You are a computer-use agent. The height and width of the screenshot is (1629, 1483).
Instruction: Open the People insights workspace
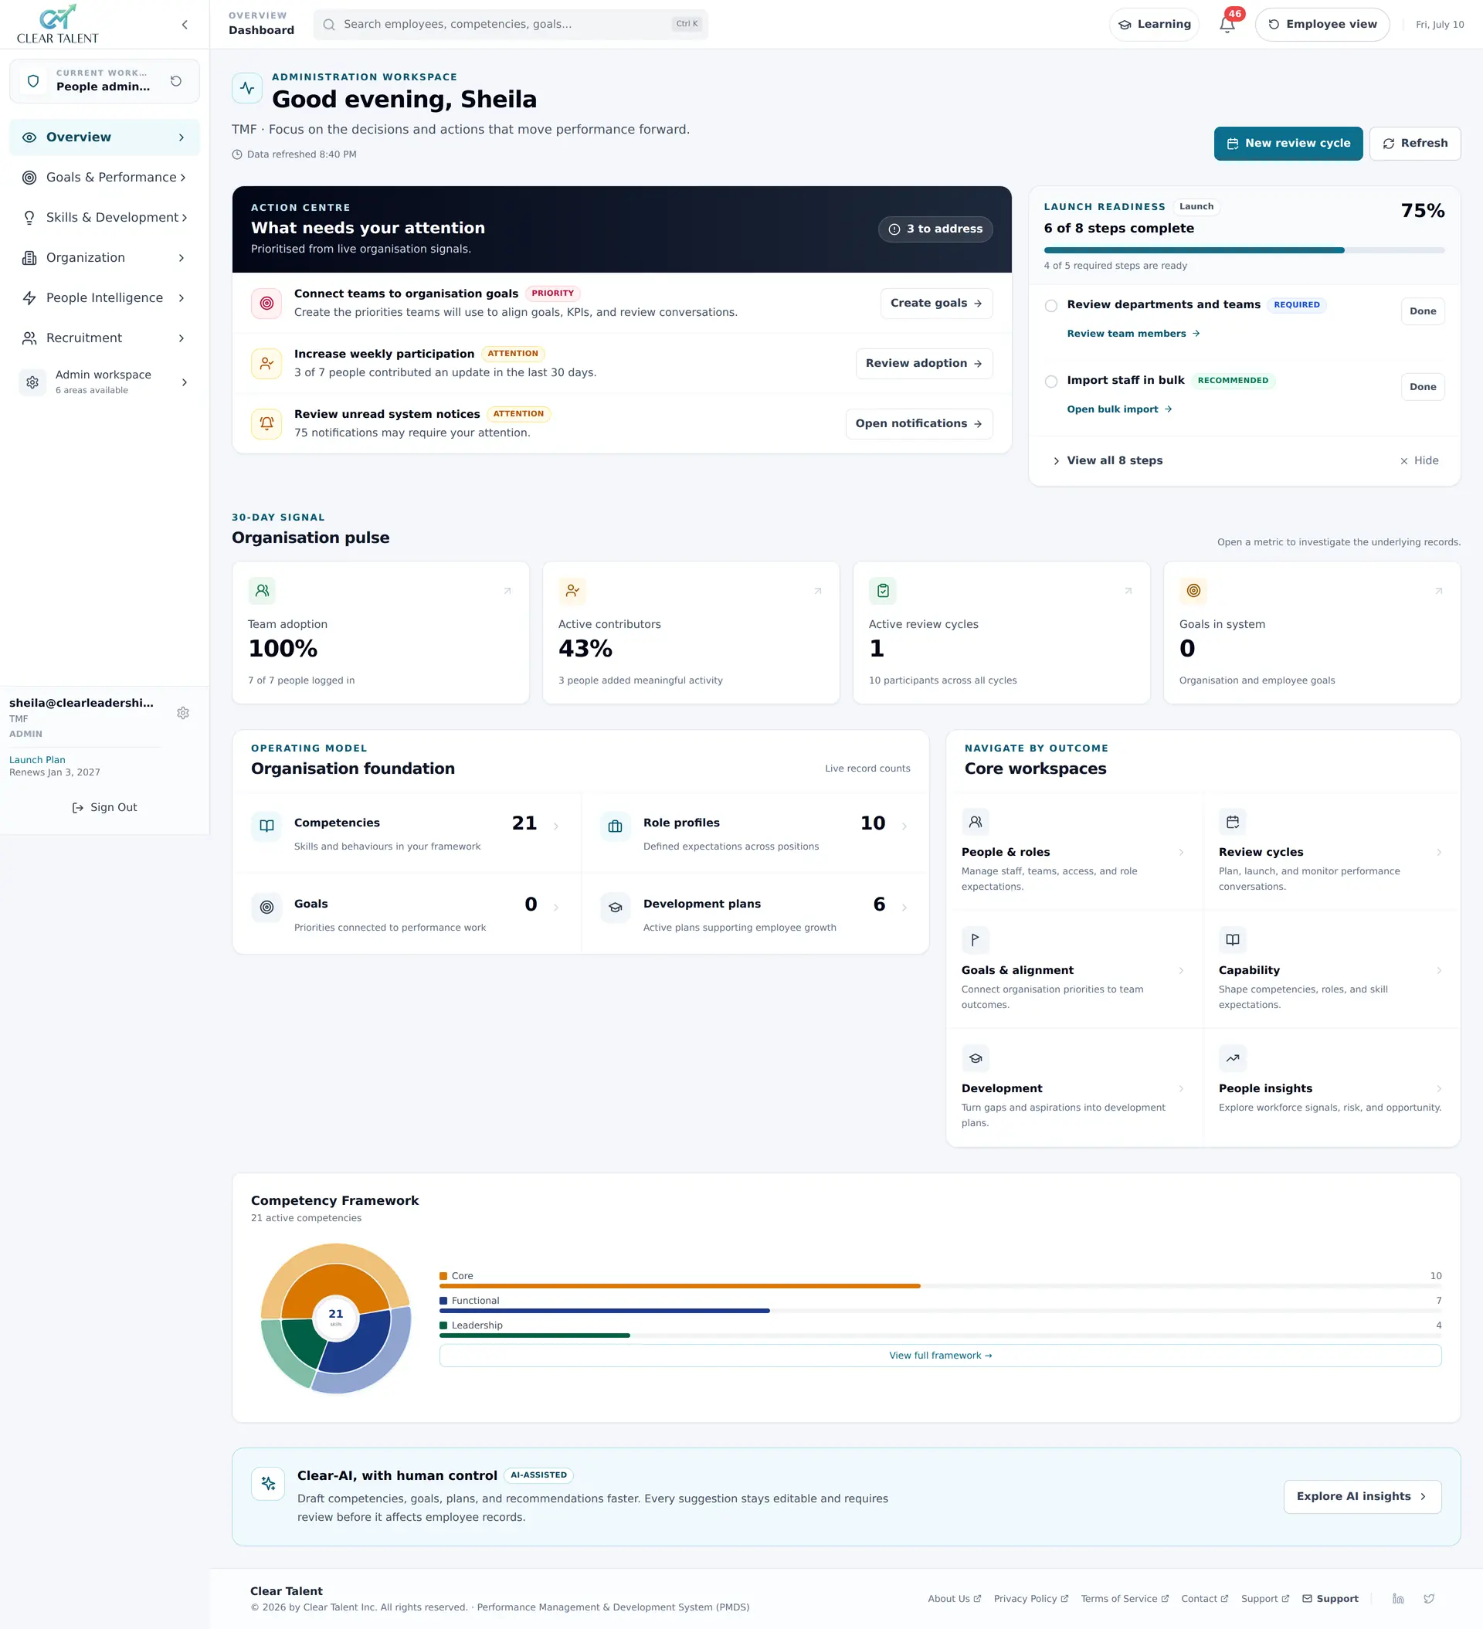[1331, 1087]
